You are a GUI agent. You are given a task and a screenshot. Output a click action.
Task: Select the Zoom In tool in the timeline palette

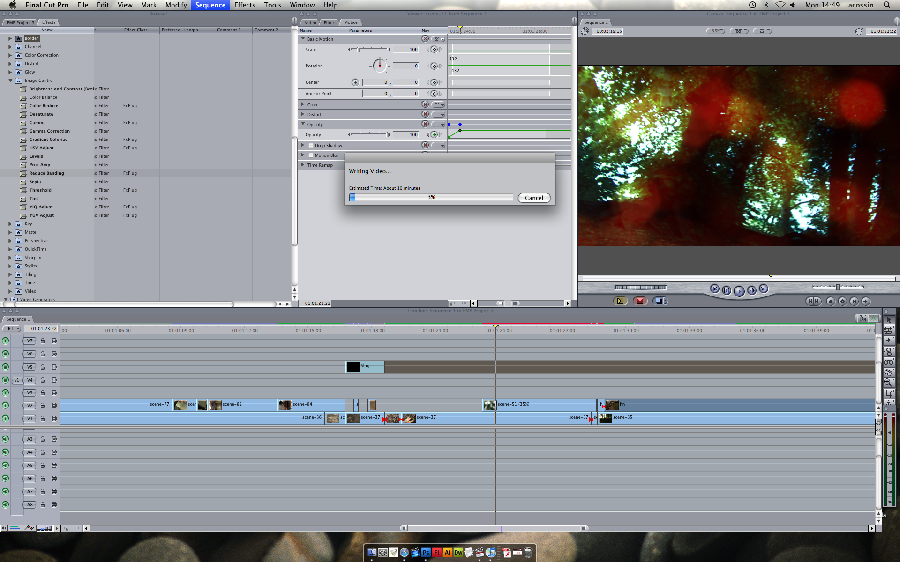coord(889,381)
